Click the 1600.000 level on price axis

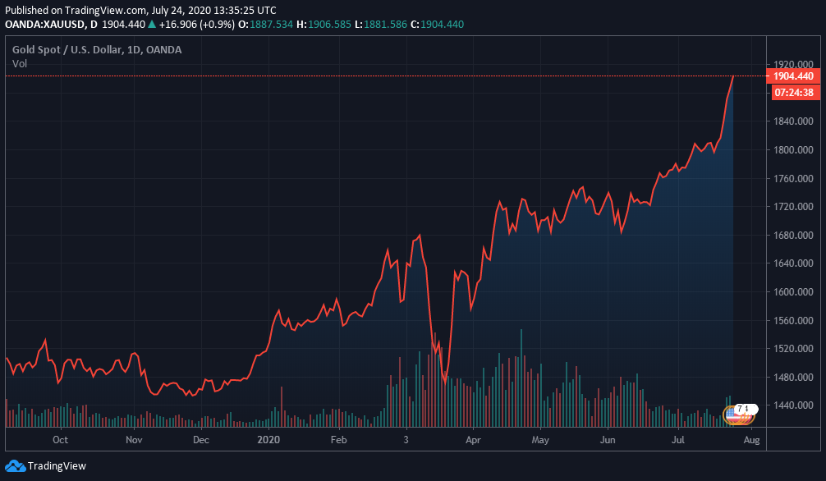[x=792, y=292]
